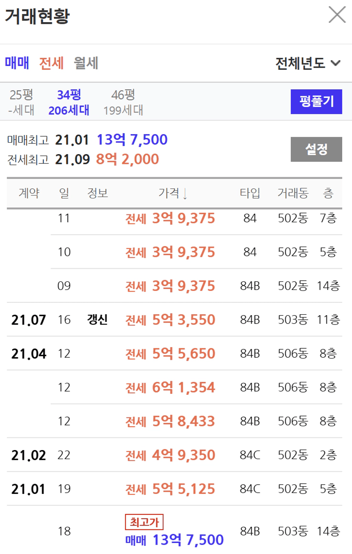
Task: Click the 최고가 badge
Action: (x=144, y=521)
